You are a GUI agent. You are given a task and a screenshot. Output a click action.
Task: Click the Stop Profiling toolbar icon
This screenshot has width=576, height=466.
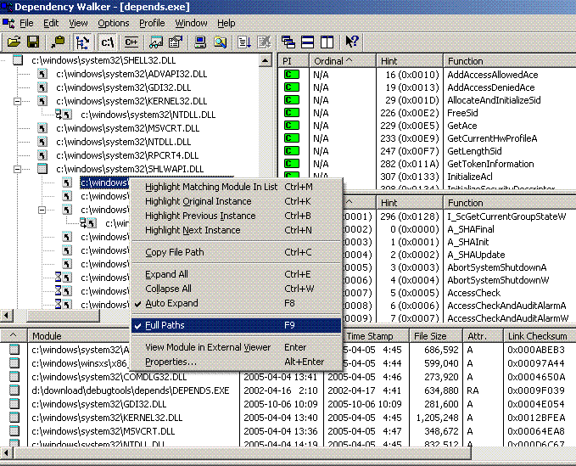pyautogui.click(x=264, y=42)
